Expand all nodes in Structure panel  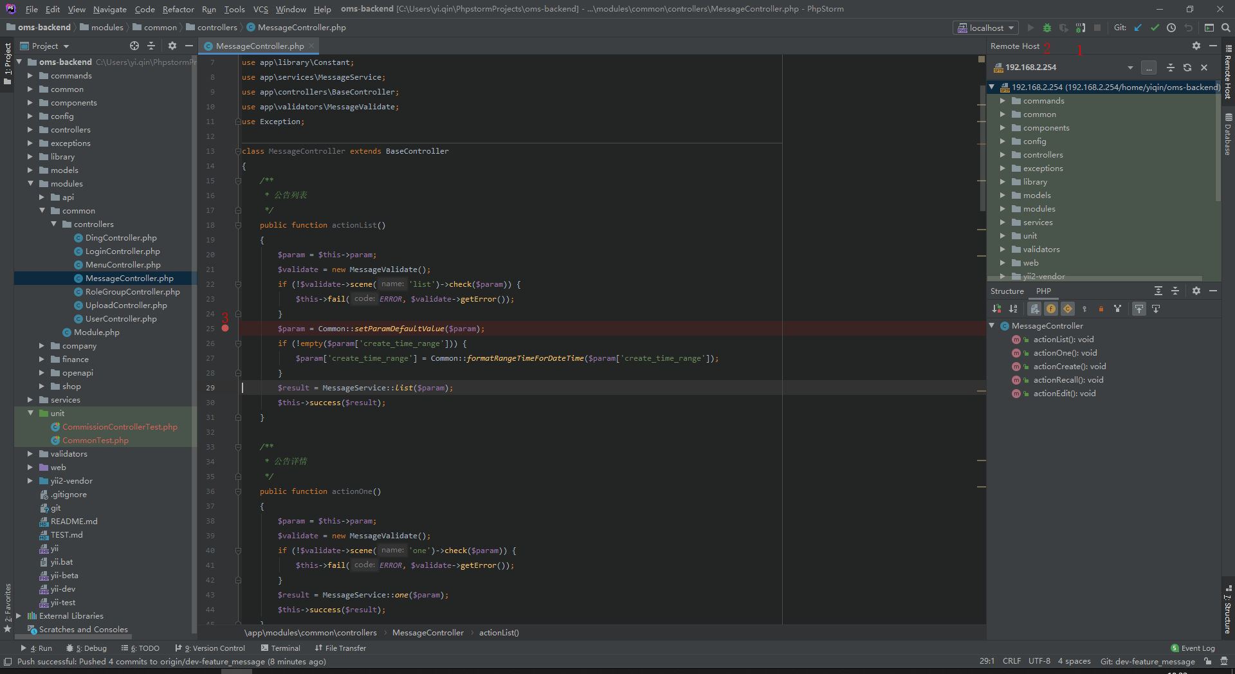[x=1158, y=291]
